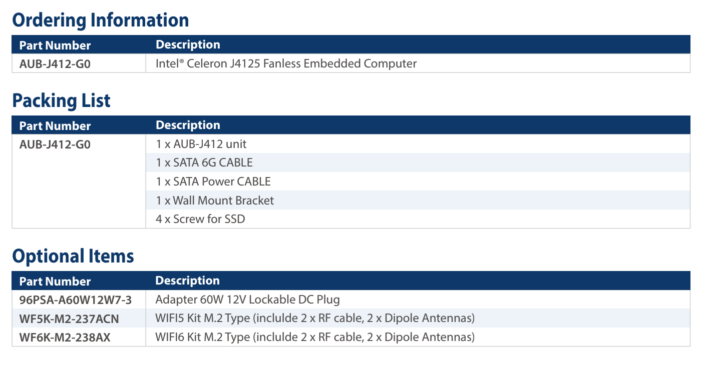The image size is (704, 373).
Task: Click Part Number header in Ordering table
Action: (x=55, y=45)
